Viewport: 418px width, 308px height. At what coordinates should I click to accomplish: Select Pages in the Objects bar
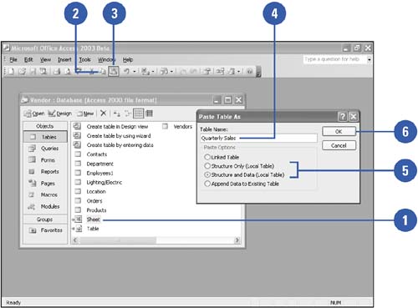coord(45,183)
